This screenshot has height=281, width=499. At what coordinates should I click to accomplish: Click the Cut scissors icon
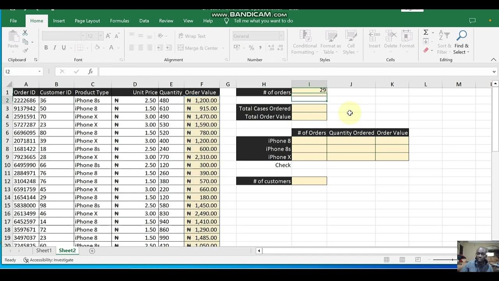point(25,33)
